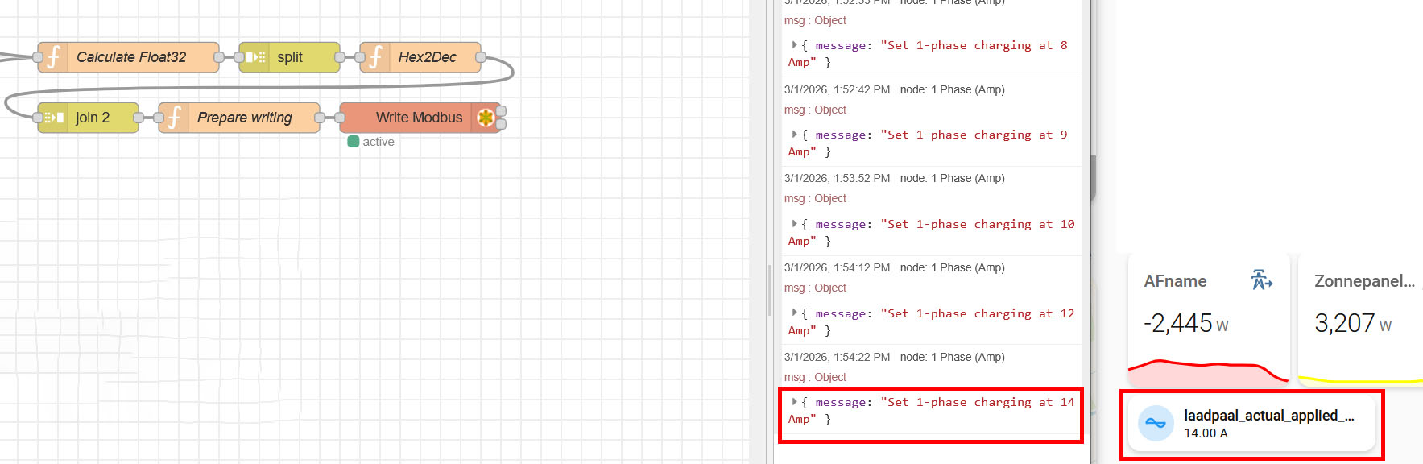1423x464 pixels.
Task: Click output port of split node
Action: 340,57
